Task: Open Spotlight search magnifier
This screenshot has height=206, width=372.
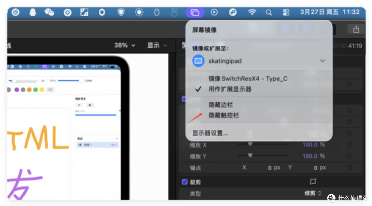Action: pyautogui.click(x=269, y=12)
